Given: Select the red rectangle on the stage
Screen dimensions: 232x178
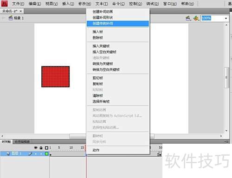Looking at the screenshot, I should pos(55,76).
